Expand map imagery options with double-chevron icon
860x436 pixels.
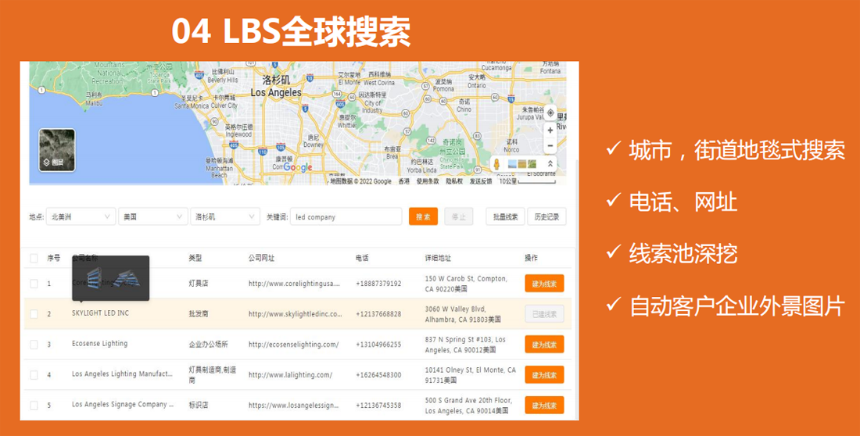pos(550,164)
